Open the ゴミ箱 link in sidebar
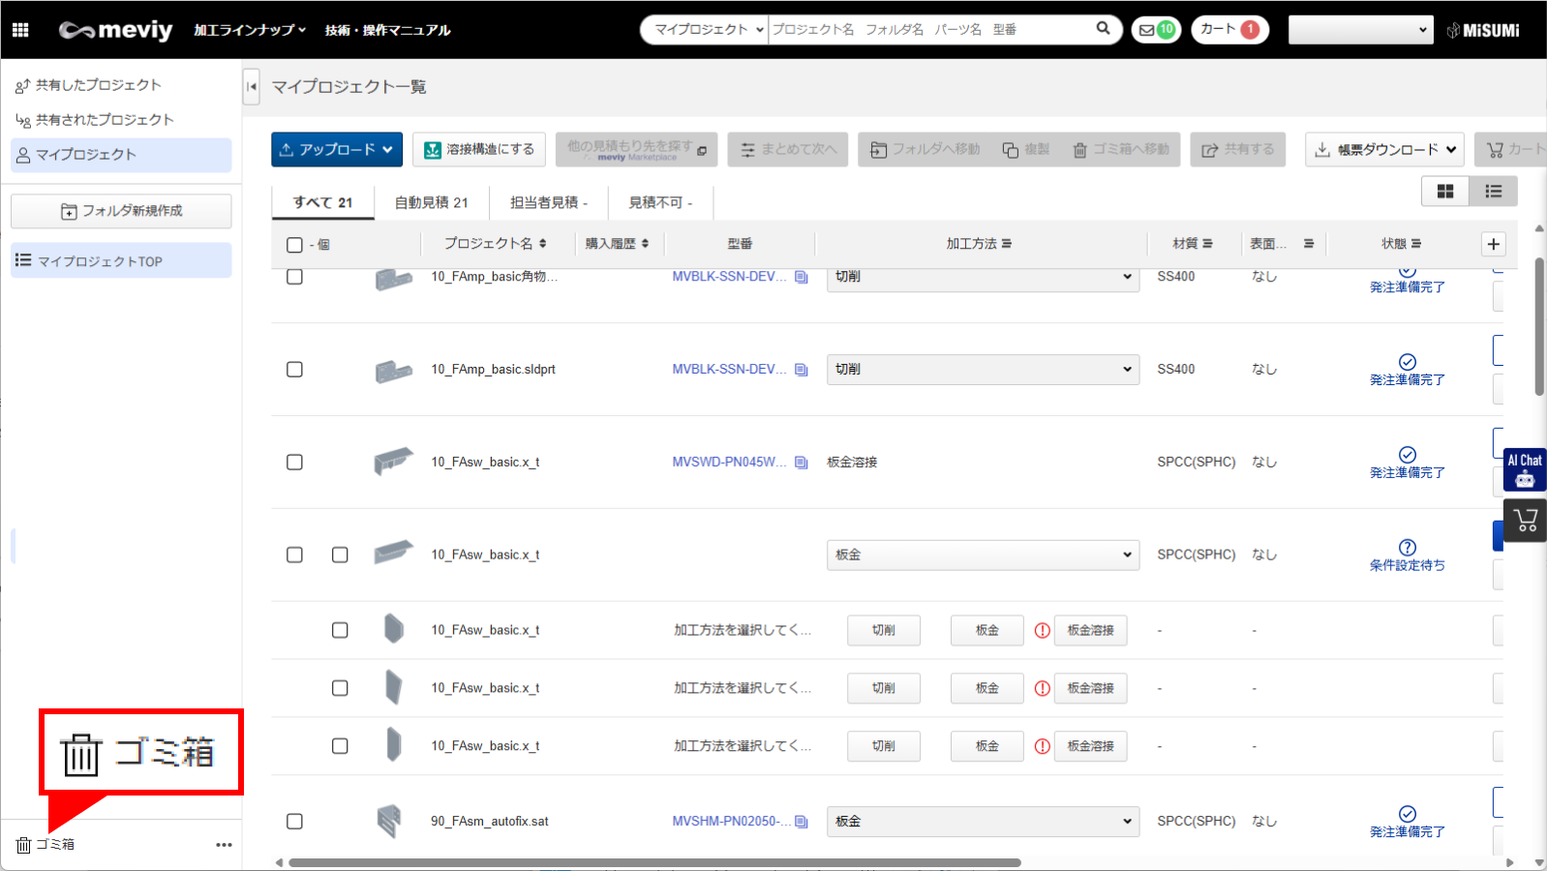The width and height of the screenshot is (1547, 871). click(45, 845)
